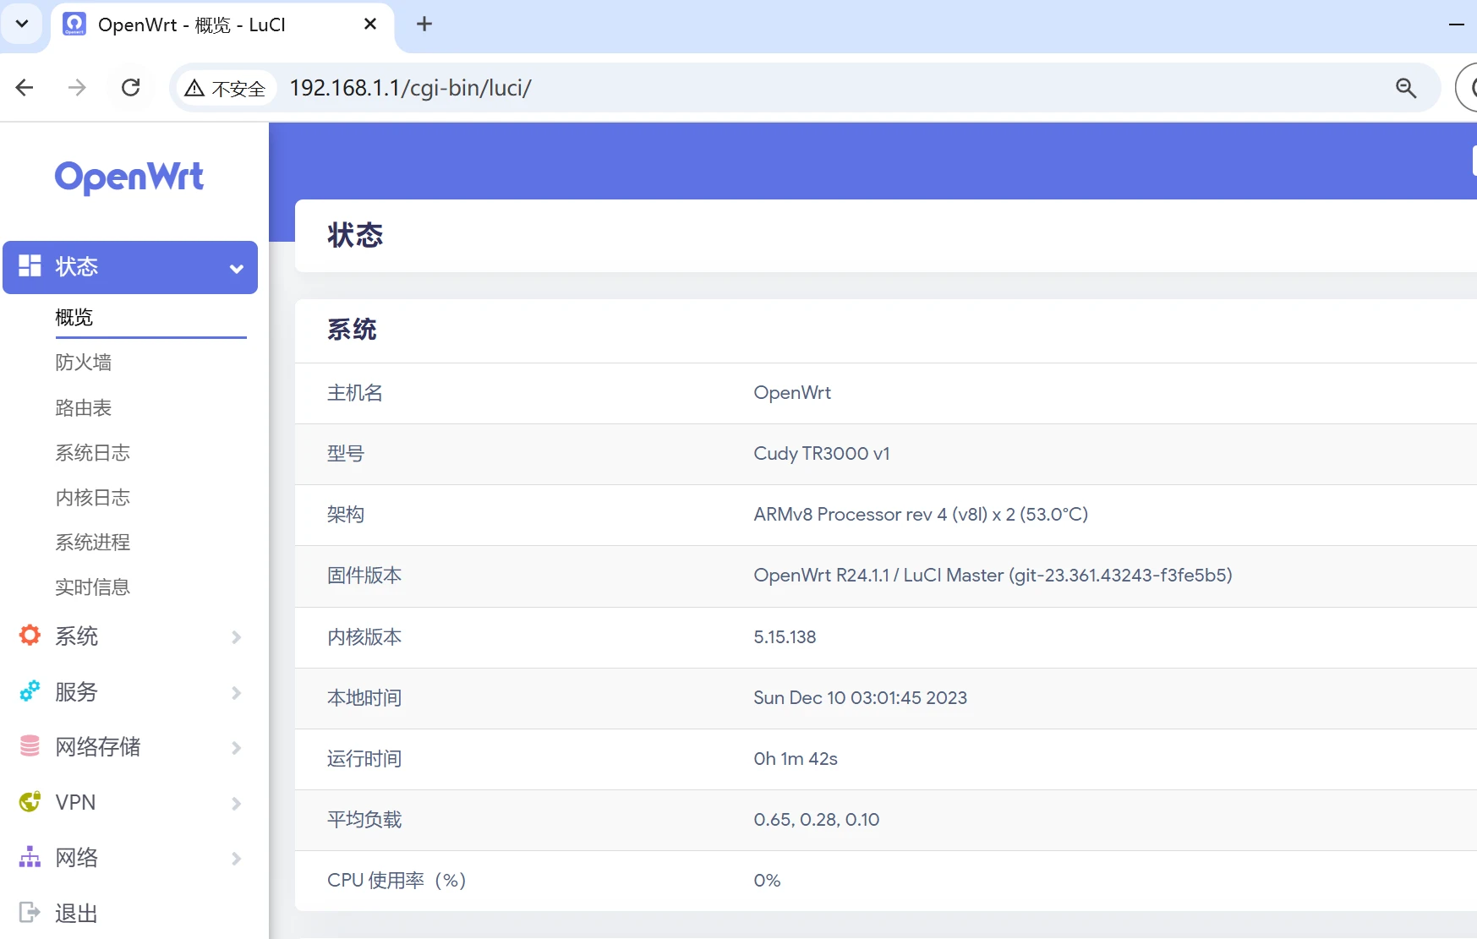This screenshot has width=1477, height=939.
Task: Click the VPN menu label
Action: [75, 803]
